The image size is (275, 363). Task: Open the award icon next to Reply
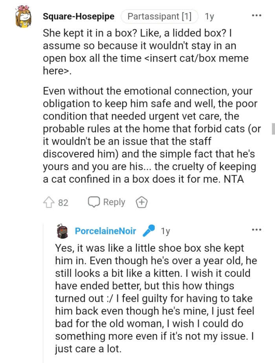pyautogui.click(x=141, y=202)
